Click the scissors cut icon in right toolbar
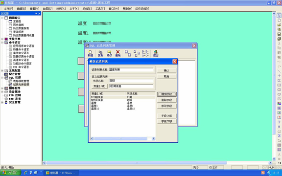The width and height of the screenshot is (282, 176). 279,44
